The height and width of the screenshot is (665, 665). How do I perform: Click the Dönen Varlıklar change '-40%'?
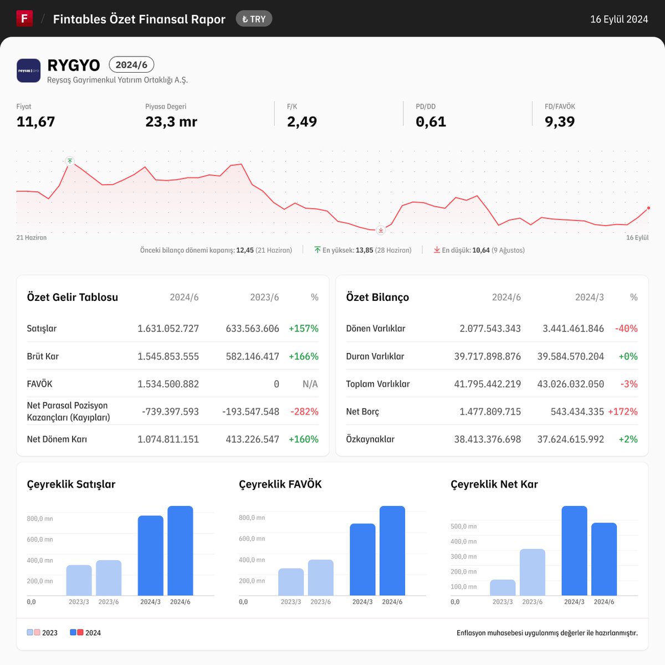pos(626,328)
